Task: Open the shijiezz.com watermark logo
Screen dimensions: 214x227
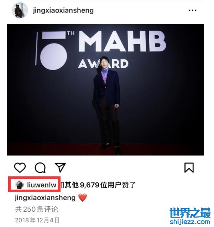Action: 190,216
